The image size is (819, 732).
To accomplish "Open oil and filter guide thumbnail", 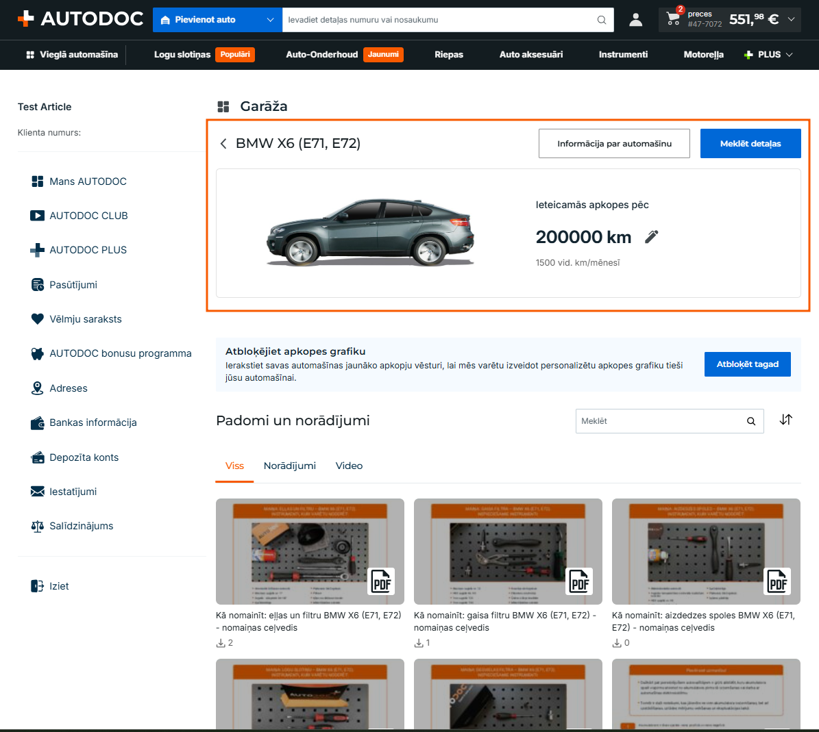I will 310,551.
